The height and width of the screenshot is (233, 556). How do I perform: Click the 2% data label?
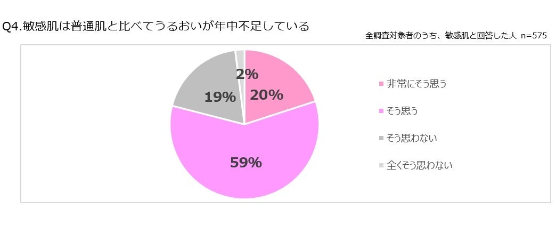click(247, 74)
